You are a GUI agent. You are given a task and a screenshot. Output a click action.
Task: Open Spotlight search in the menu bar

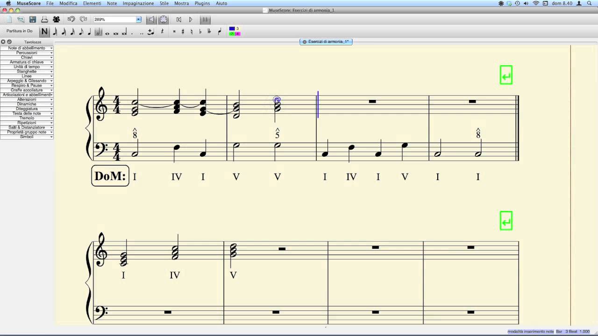click(590, 3)
